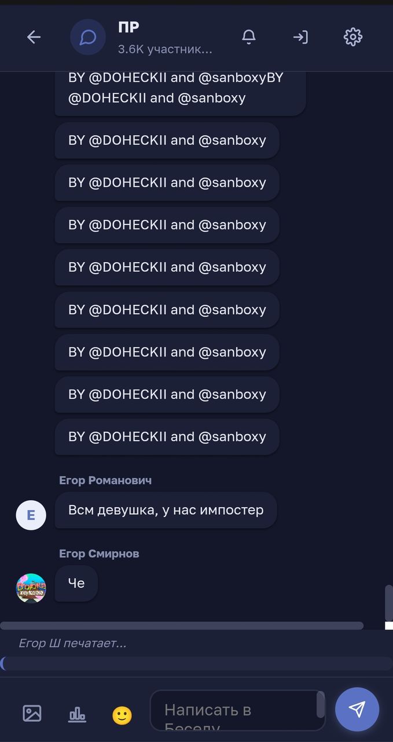393x742 pixels.
Task: Open the '3.6K участник...' members list
Action: coord(165,49)
